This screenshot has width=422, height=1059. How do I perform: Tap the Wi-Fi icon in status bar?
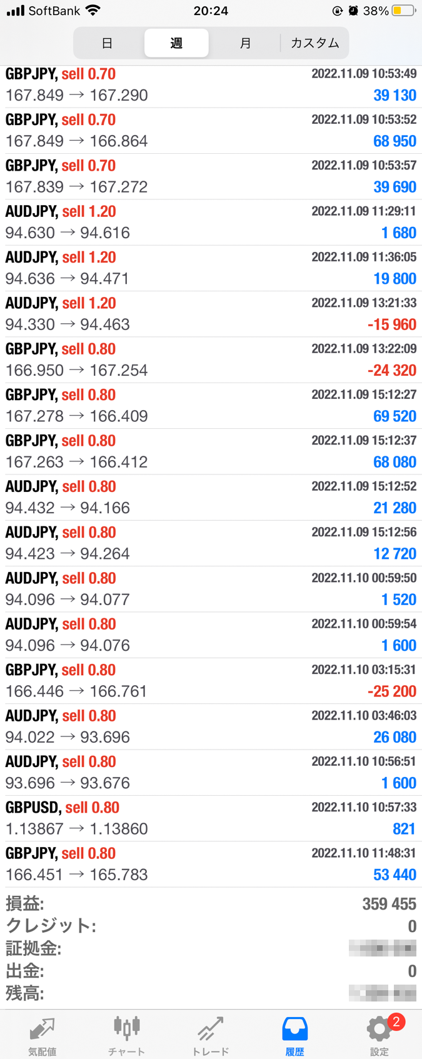[x=93, y=11]
